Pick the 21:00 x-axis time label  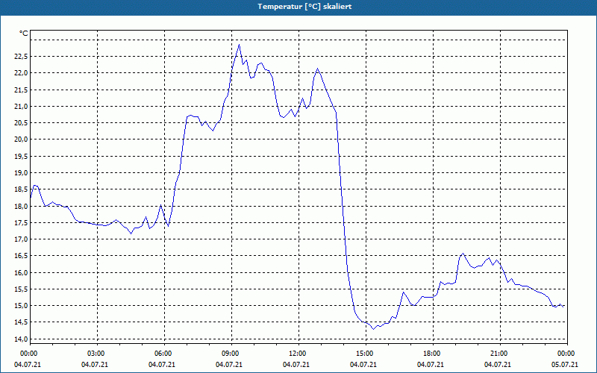pos(500,354)
